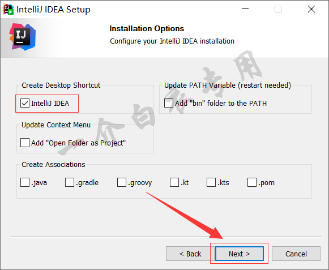Enable the .groovy file association

pos(122,182)
